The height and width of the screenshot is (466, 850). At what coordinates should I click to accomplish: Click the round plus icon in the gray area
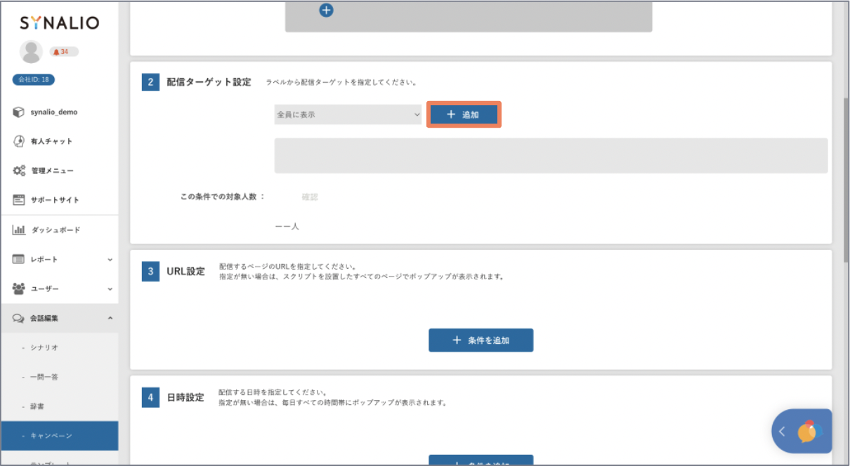326,10
